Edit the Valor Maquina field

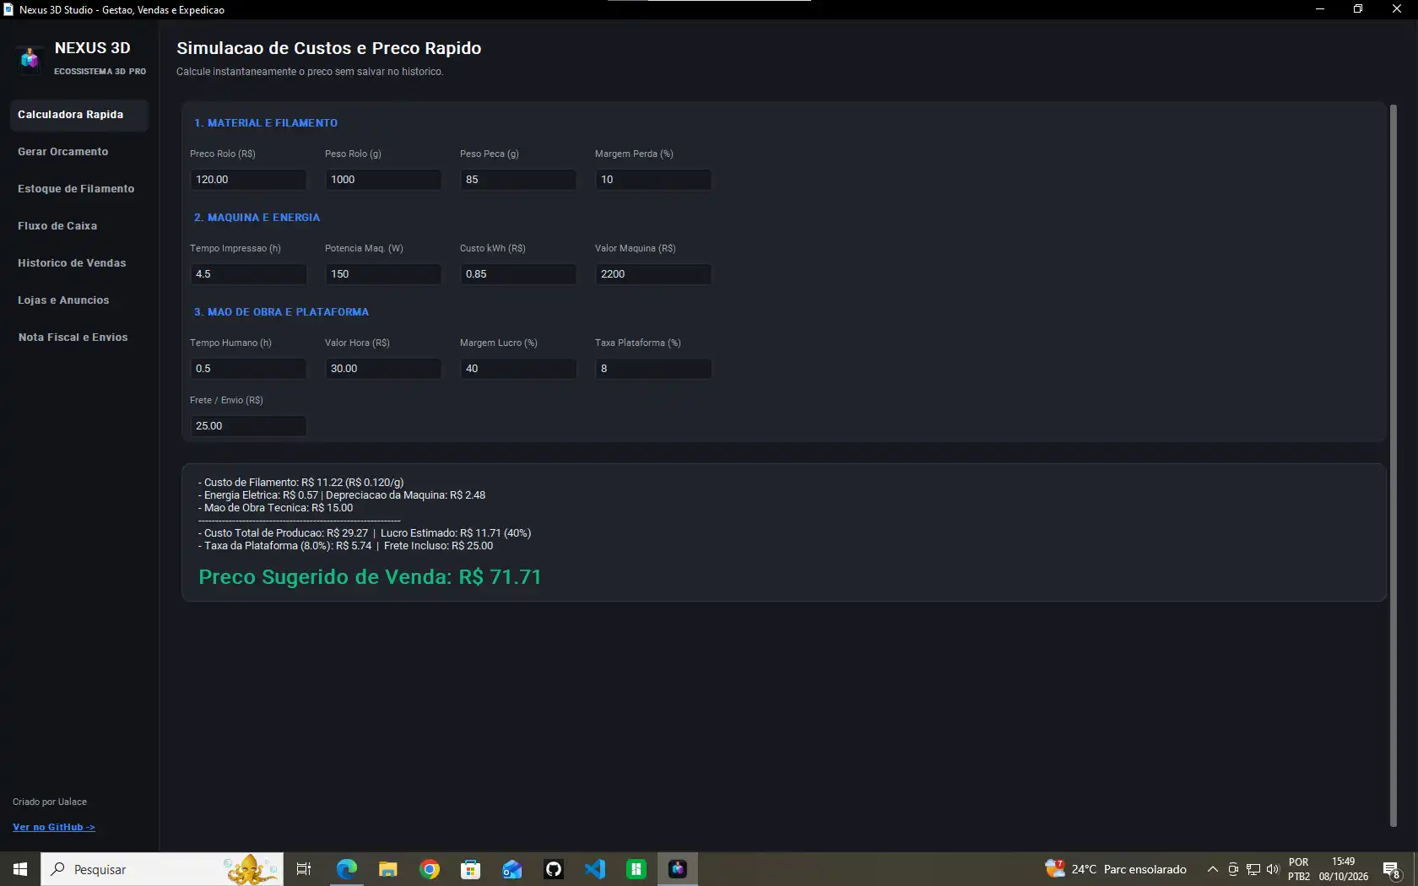tap(653, 274)
